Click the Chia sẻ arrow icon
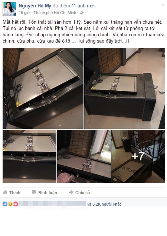 click(x=71, y=192)
